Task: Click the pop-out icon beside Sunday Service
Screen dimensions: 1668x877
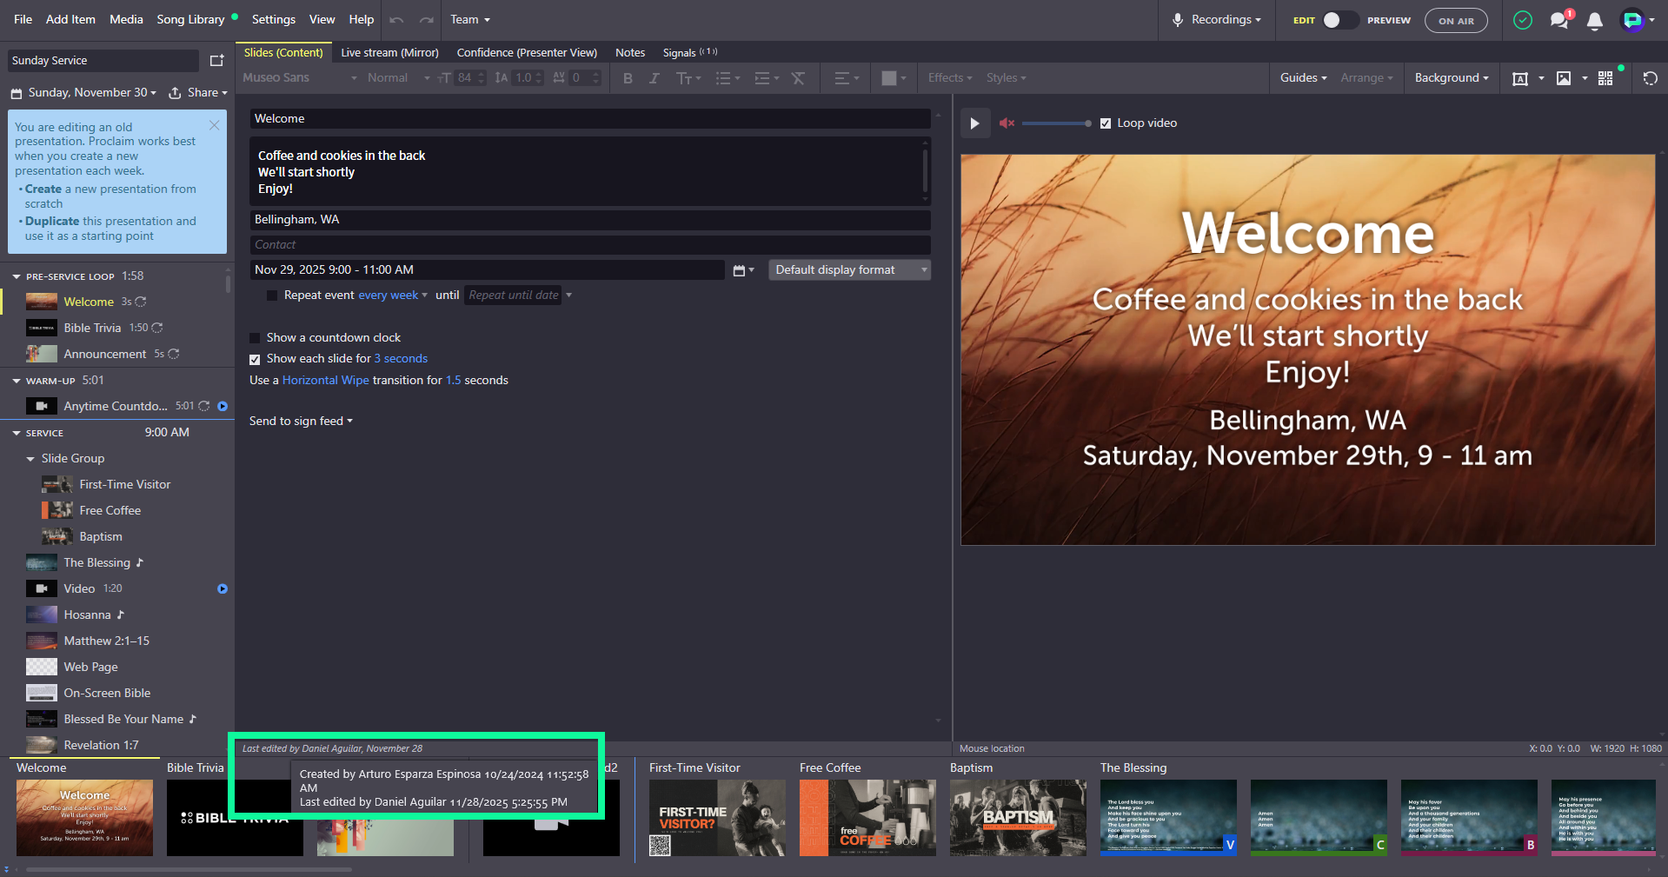Action: coord(216,61)
